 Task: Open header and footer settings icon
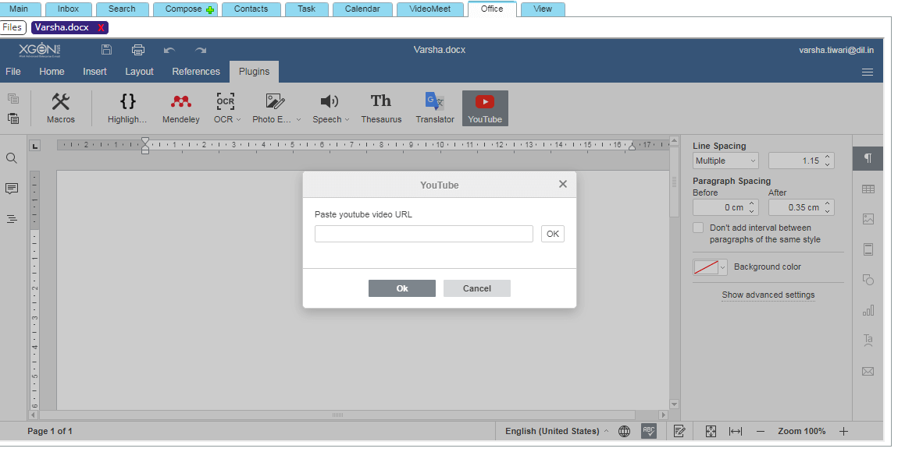click(868, 249)
